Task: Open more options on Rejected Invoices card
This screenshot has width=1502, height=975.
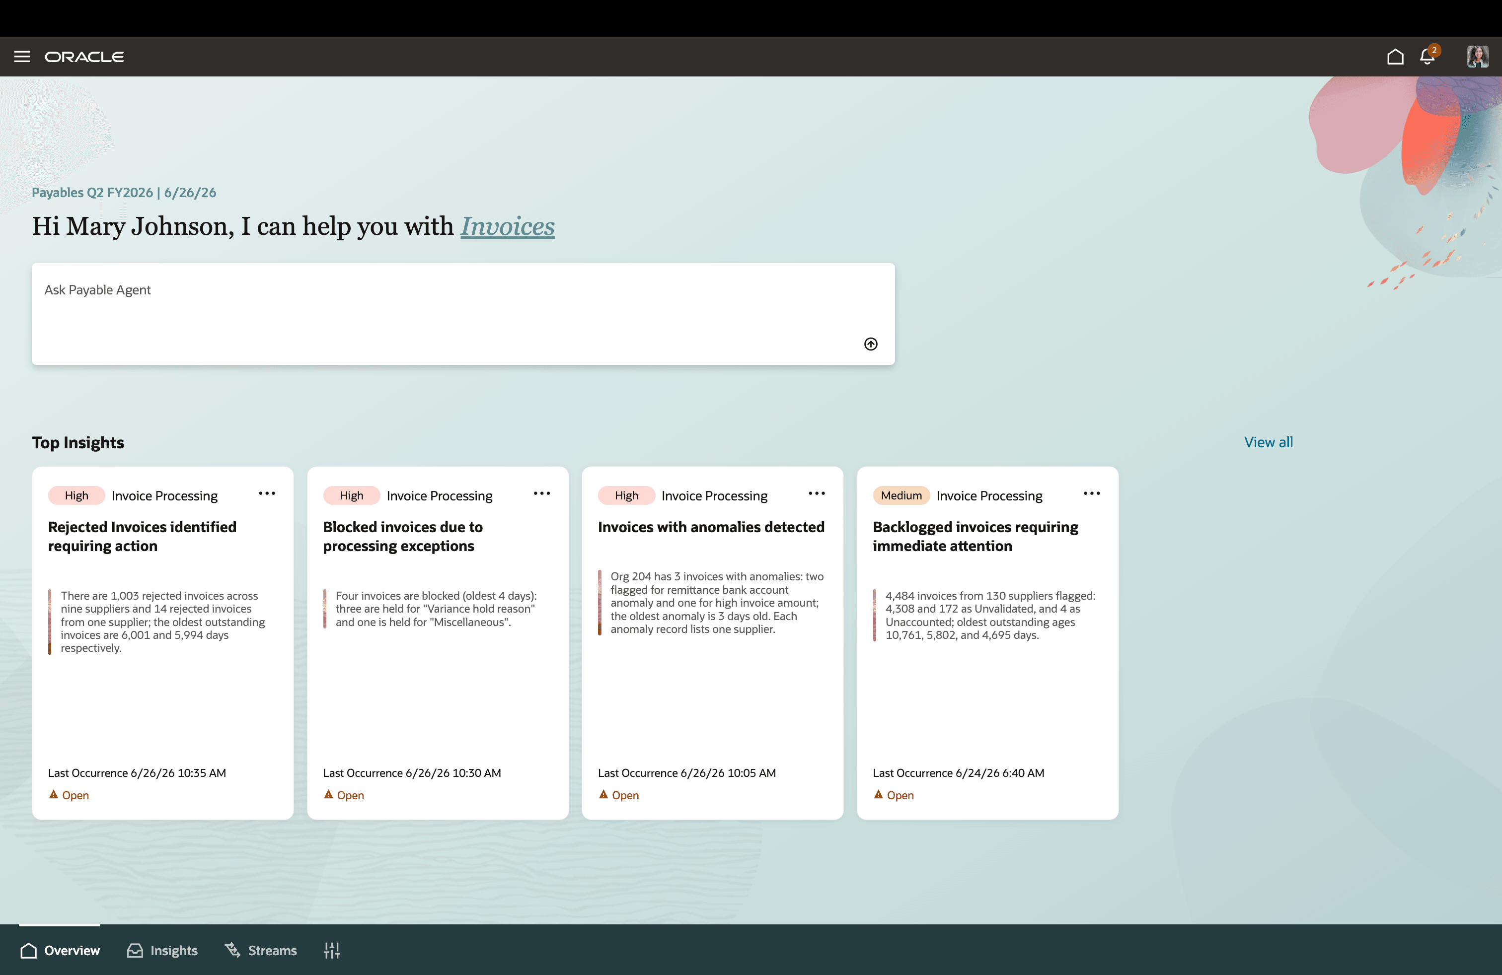Action: 267,493
